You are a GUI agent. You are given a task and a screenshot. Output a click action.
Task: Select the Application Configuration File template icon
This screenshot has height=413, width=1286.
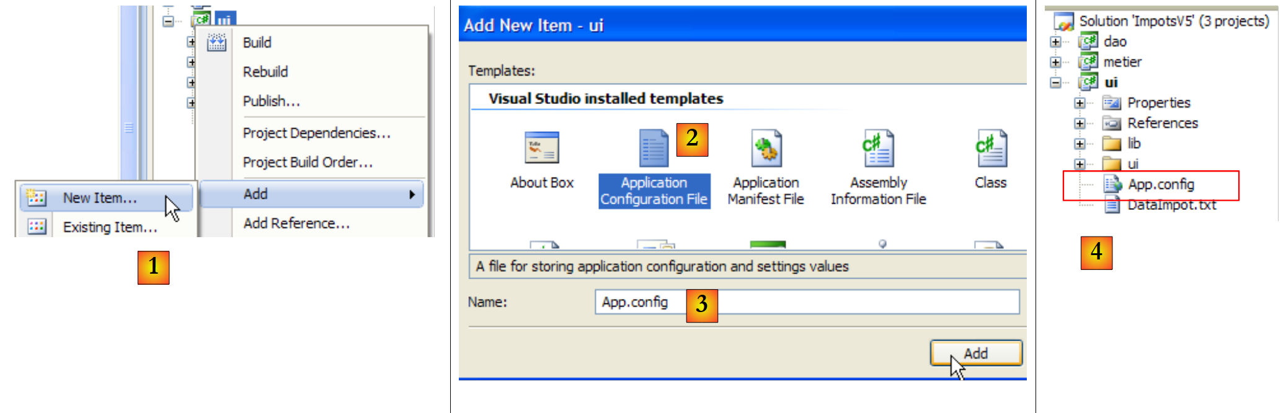pyautogui.click(x=654, y=148)
